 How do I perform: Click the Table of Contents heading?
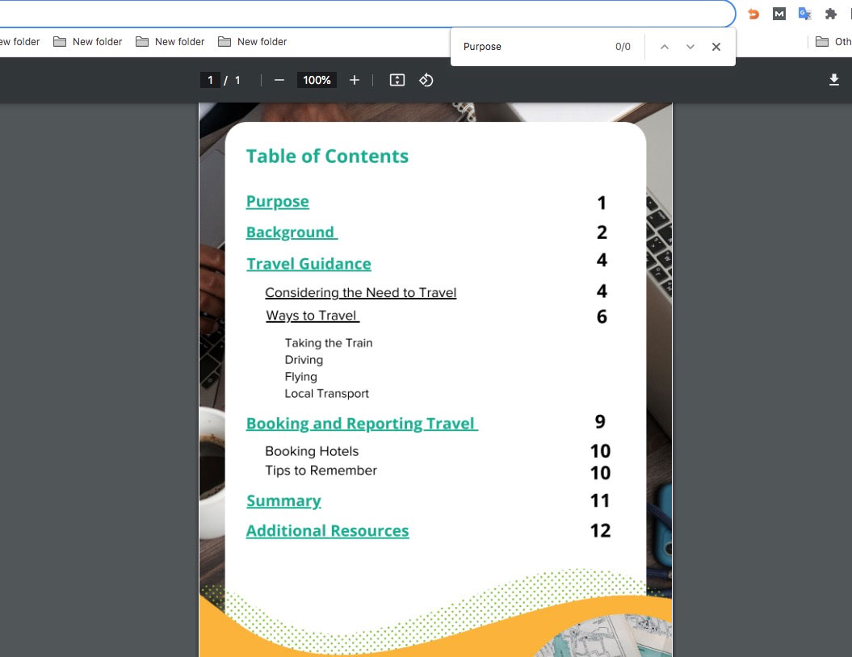(327, 157)
